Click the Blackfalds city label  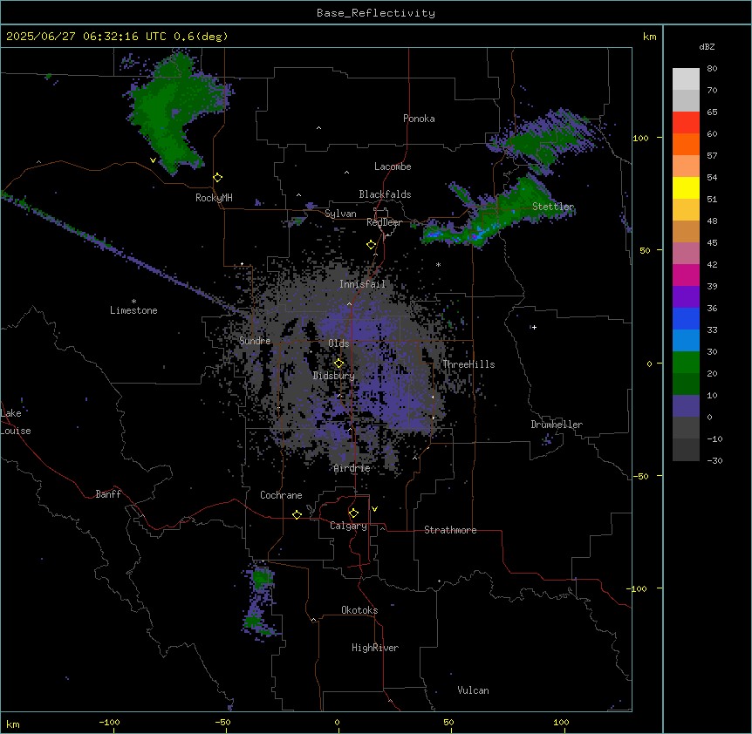[385, 194]
